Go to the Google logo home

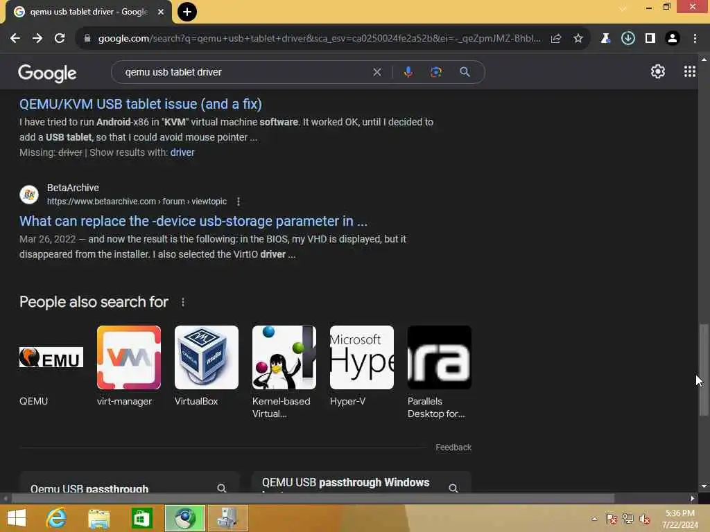coord(47,73)
